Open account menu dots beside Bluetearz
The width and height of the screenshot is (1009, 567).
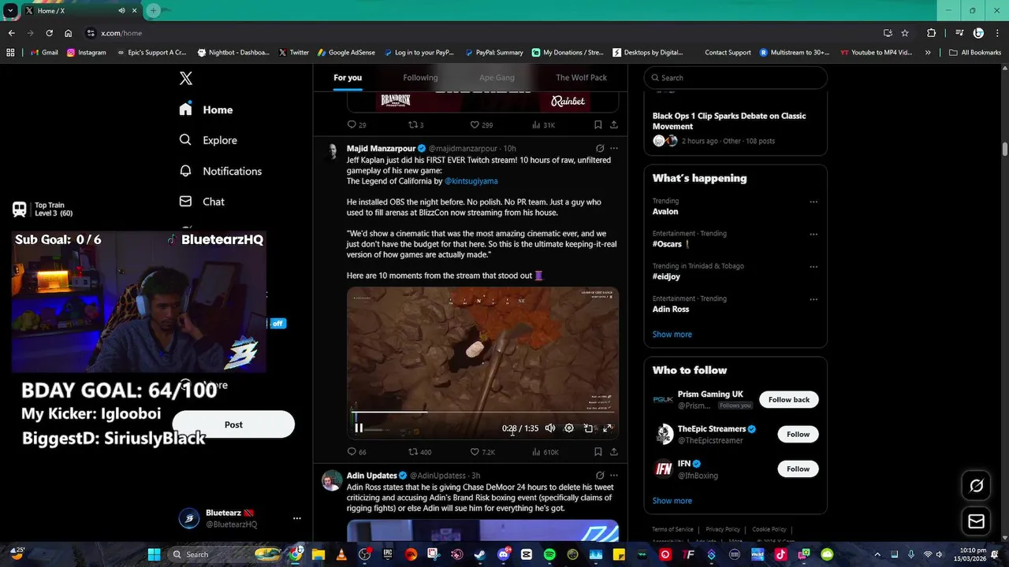click(x=296, y=518)
